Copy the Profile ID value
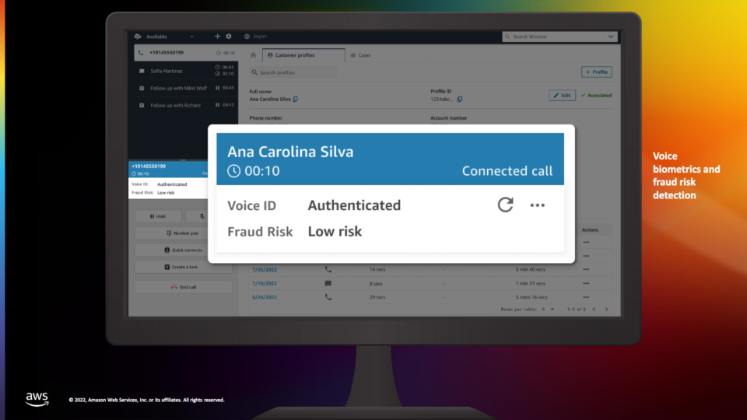The image size is (747, 420). (460, 99)
